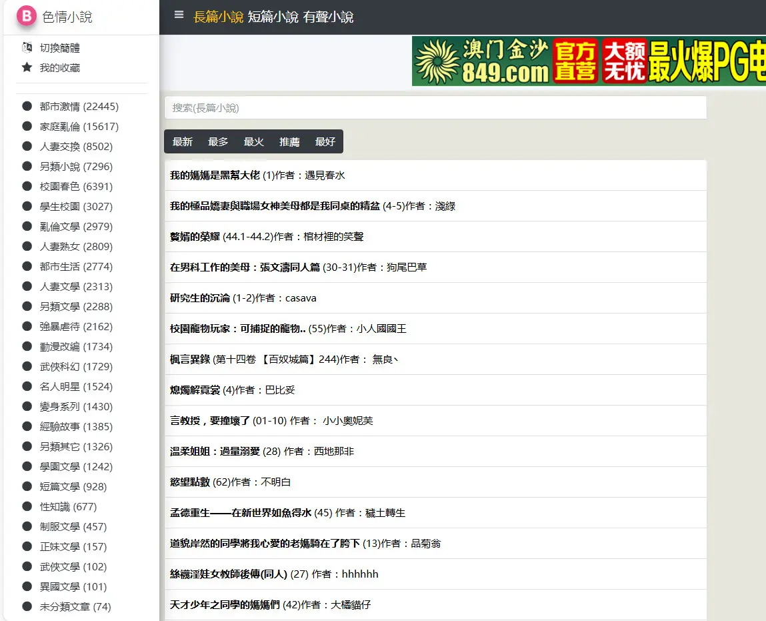Click the 849.com advertisement banner

(x=588, y=61)
